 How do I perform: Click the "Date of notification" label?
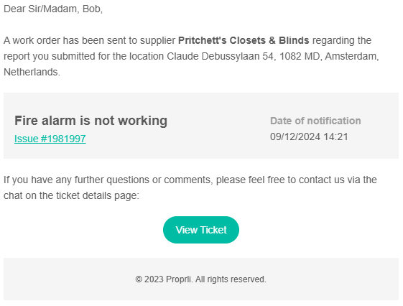(315, 121)
